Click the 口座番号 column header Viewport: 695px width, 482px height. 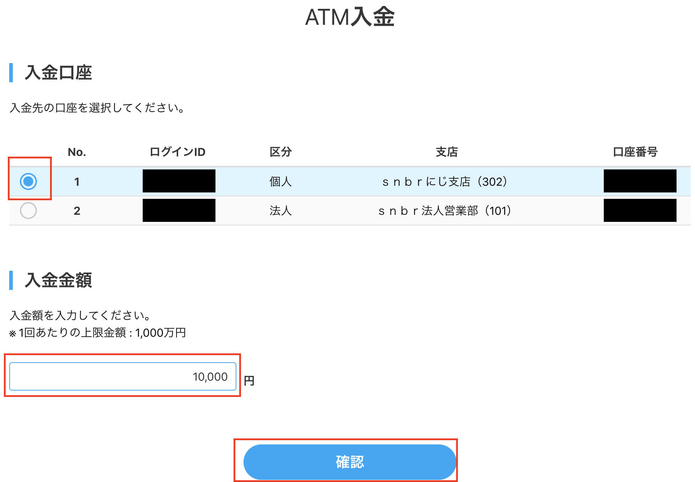click(x=635, y=152)
